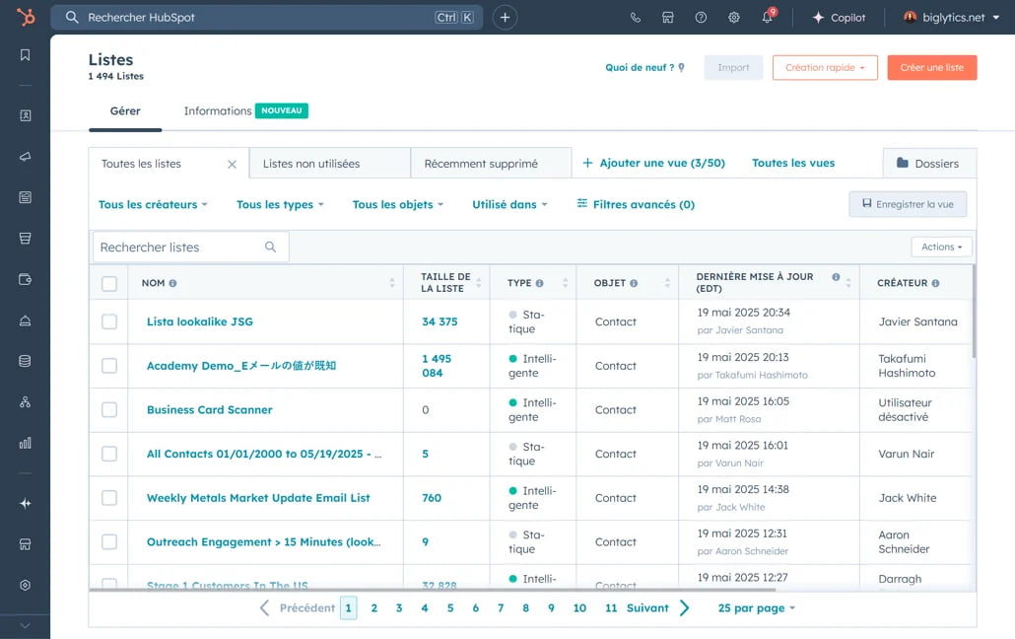The image size is (1015, 639).
Task: Close the Toutes les listes view tab
Action: pos(232,165)
